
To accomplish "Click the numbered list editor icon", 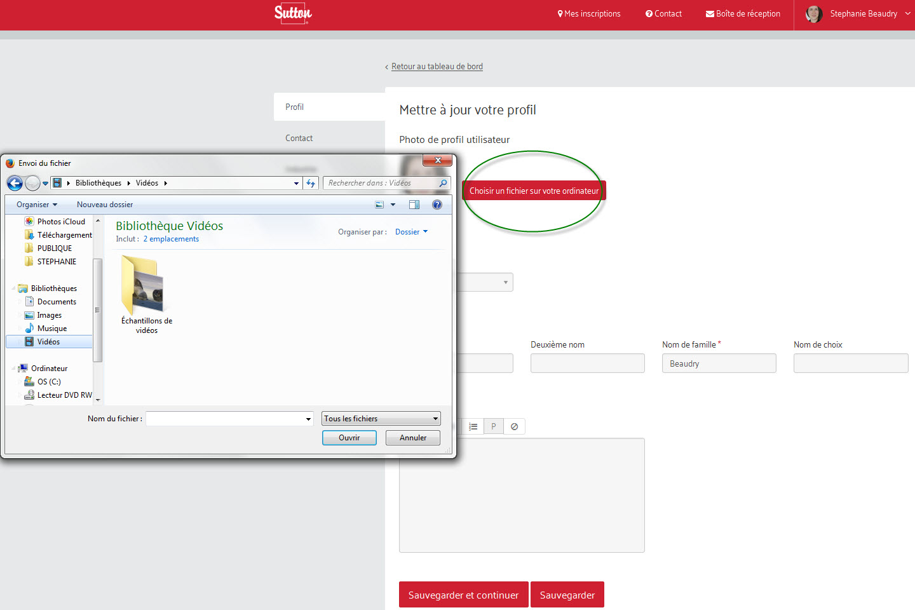I will coord(473,426).
